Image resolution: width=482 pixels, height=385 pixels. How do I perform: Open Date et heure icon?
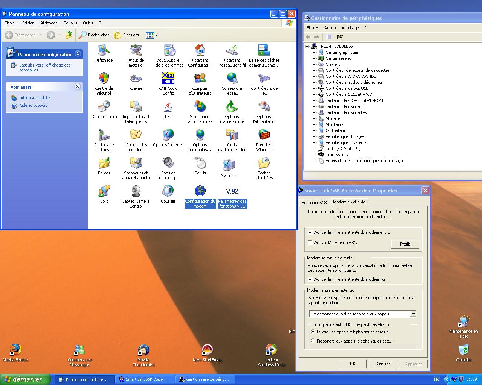click(104, 107)
